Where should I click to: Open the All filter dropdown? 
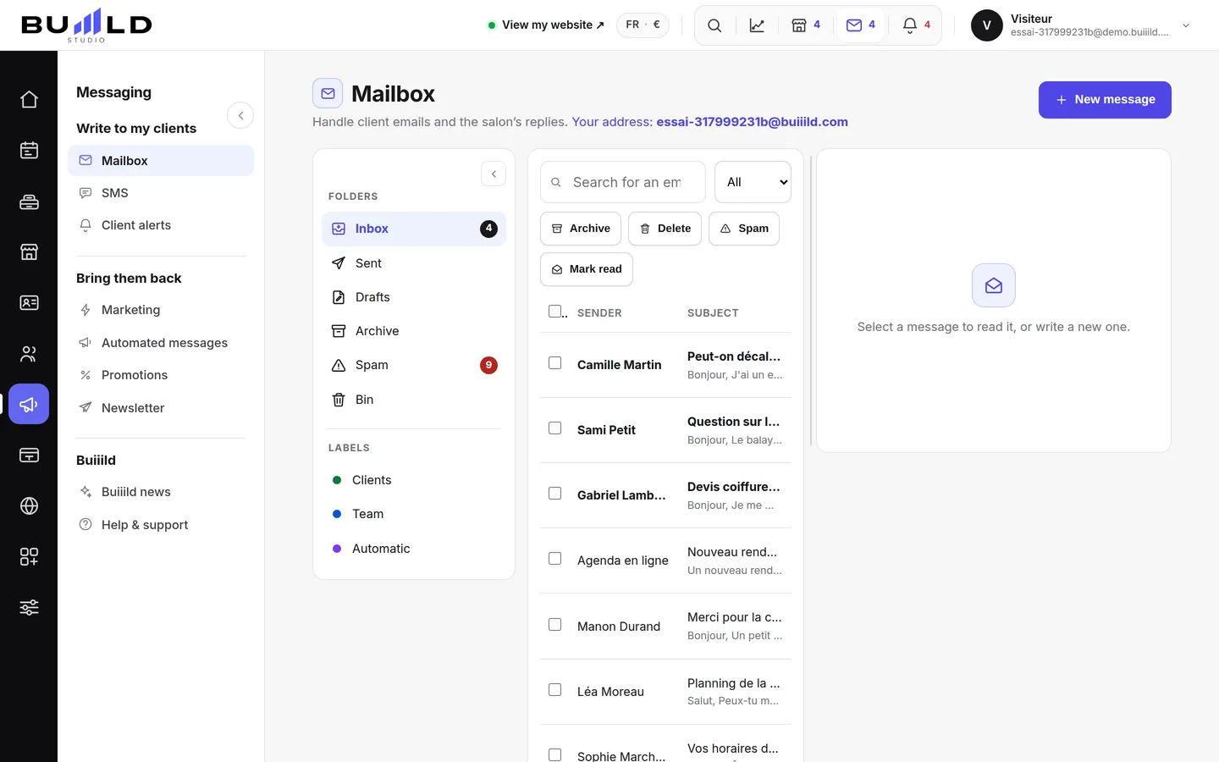[x=753, y=182]
